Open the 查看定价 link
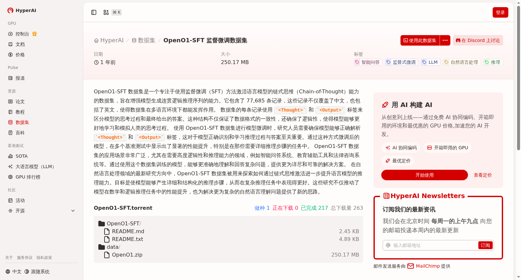The width and height of the screenshot is (521, 280). click(x=483, y=175)
